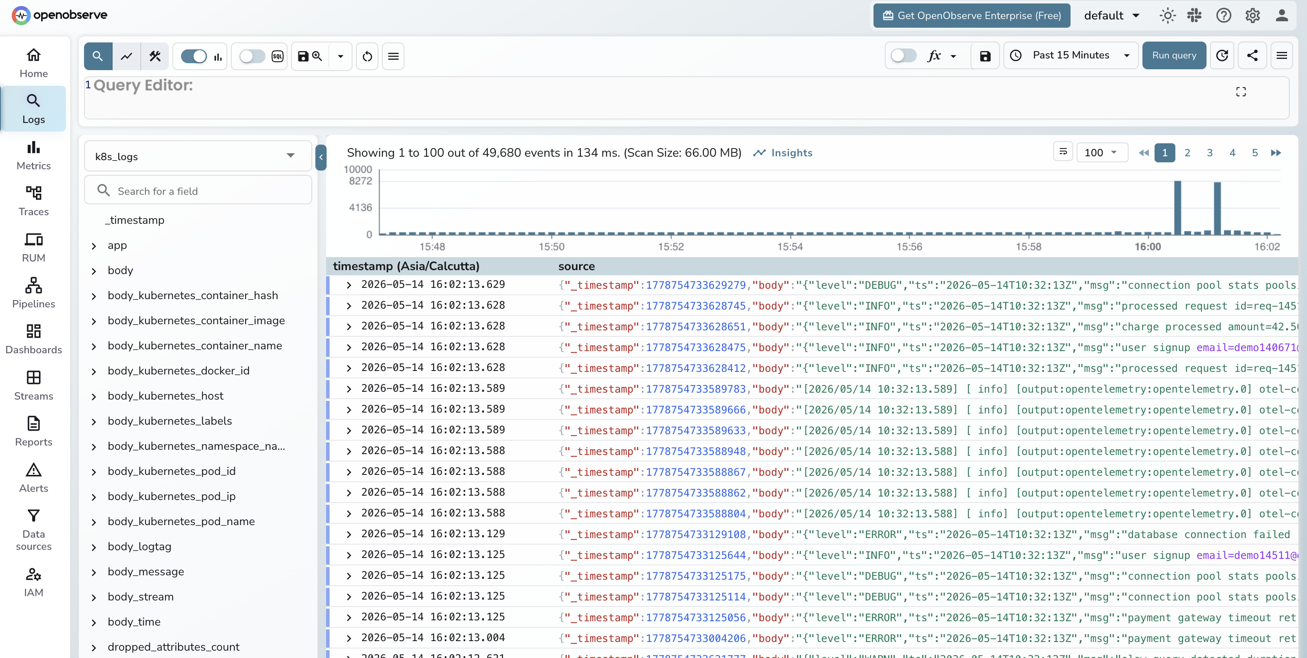Share the query link icon
The image size is (1307, 658).
click(x=1252, y=55)
